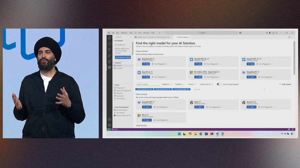This screenshot has width=300, height=168.
Task: Click Clear all filters link
Action: 197,89
